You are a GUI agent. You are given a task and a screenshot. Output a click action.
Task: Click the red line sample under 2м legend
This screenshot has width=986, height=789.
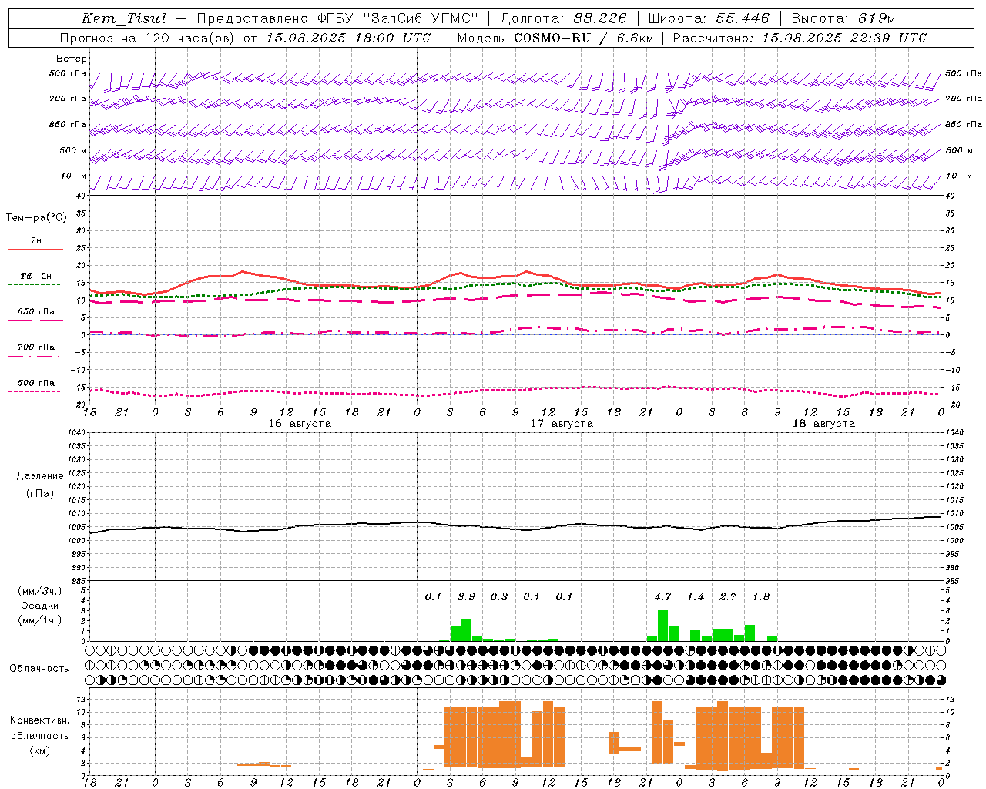tap(35, 249)
